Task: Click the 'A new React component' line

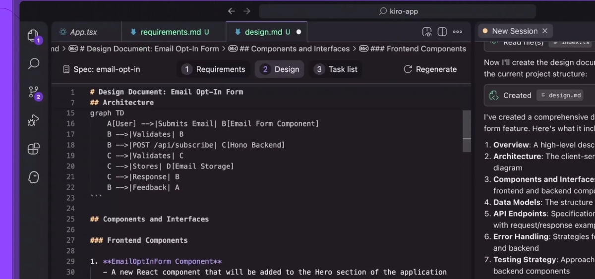Action: [275, 272]
